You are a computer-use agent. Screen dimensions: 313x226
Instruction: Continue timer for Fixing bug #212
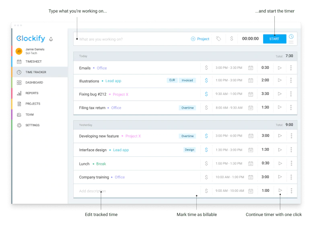(x=280, y=94)
